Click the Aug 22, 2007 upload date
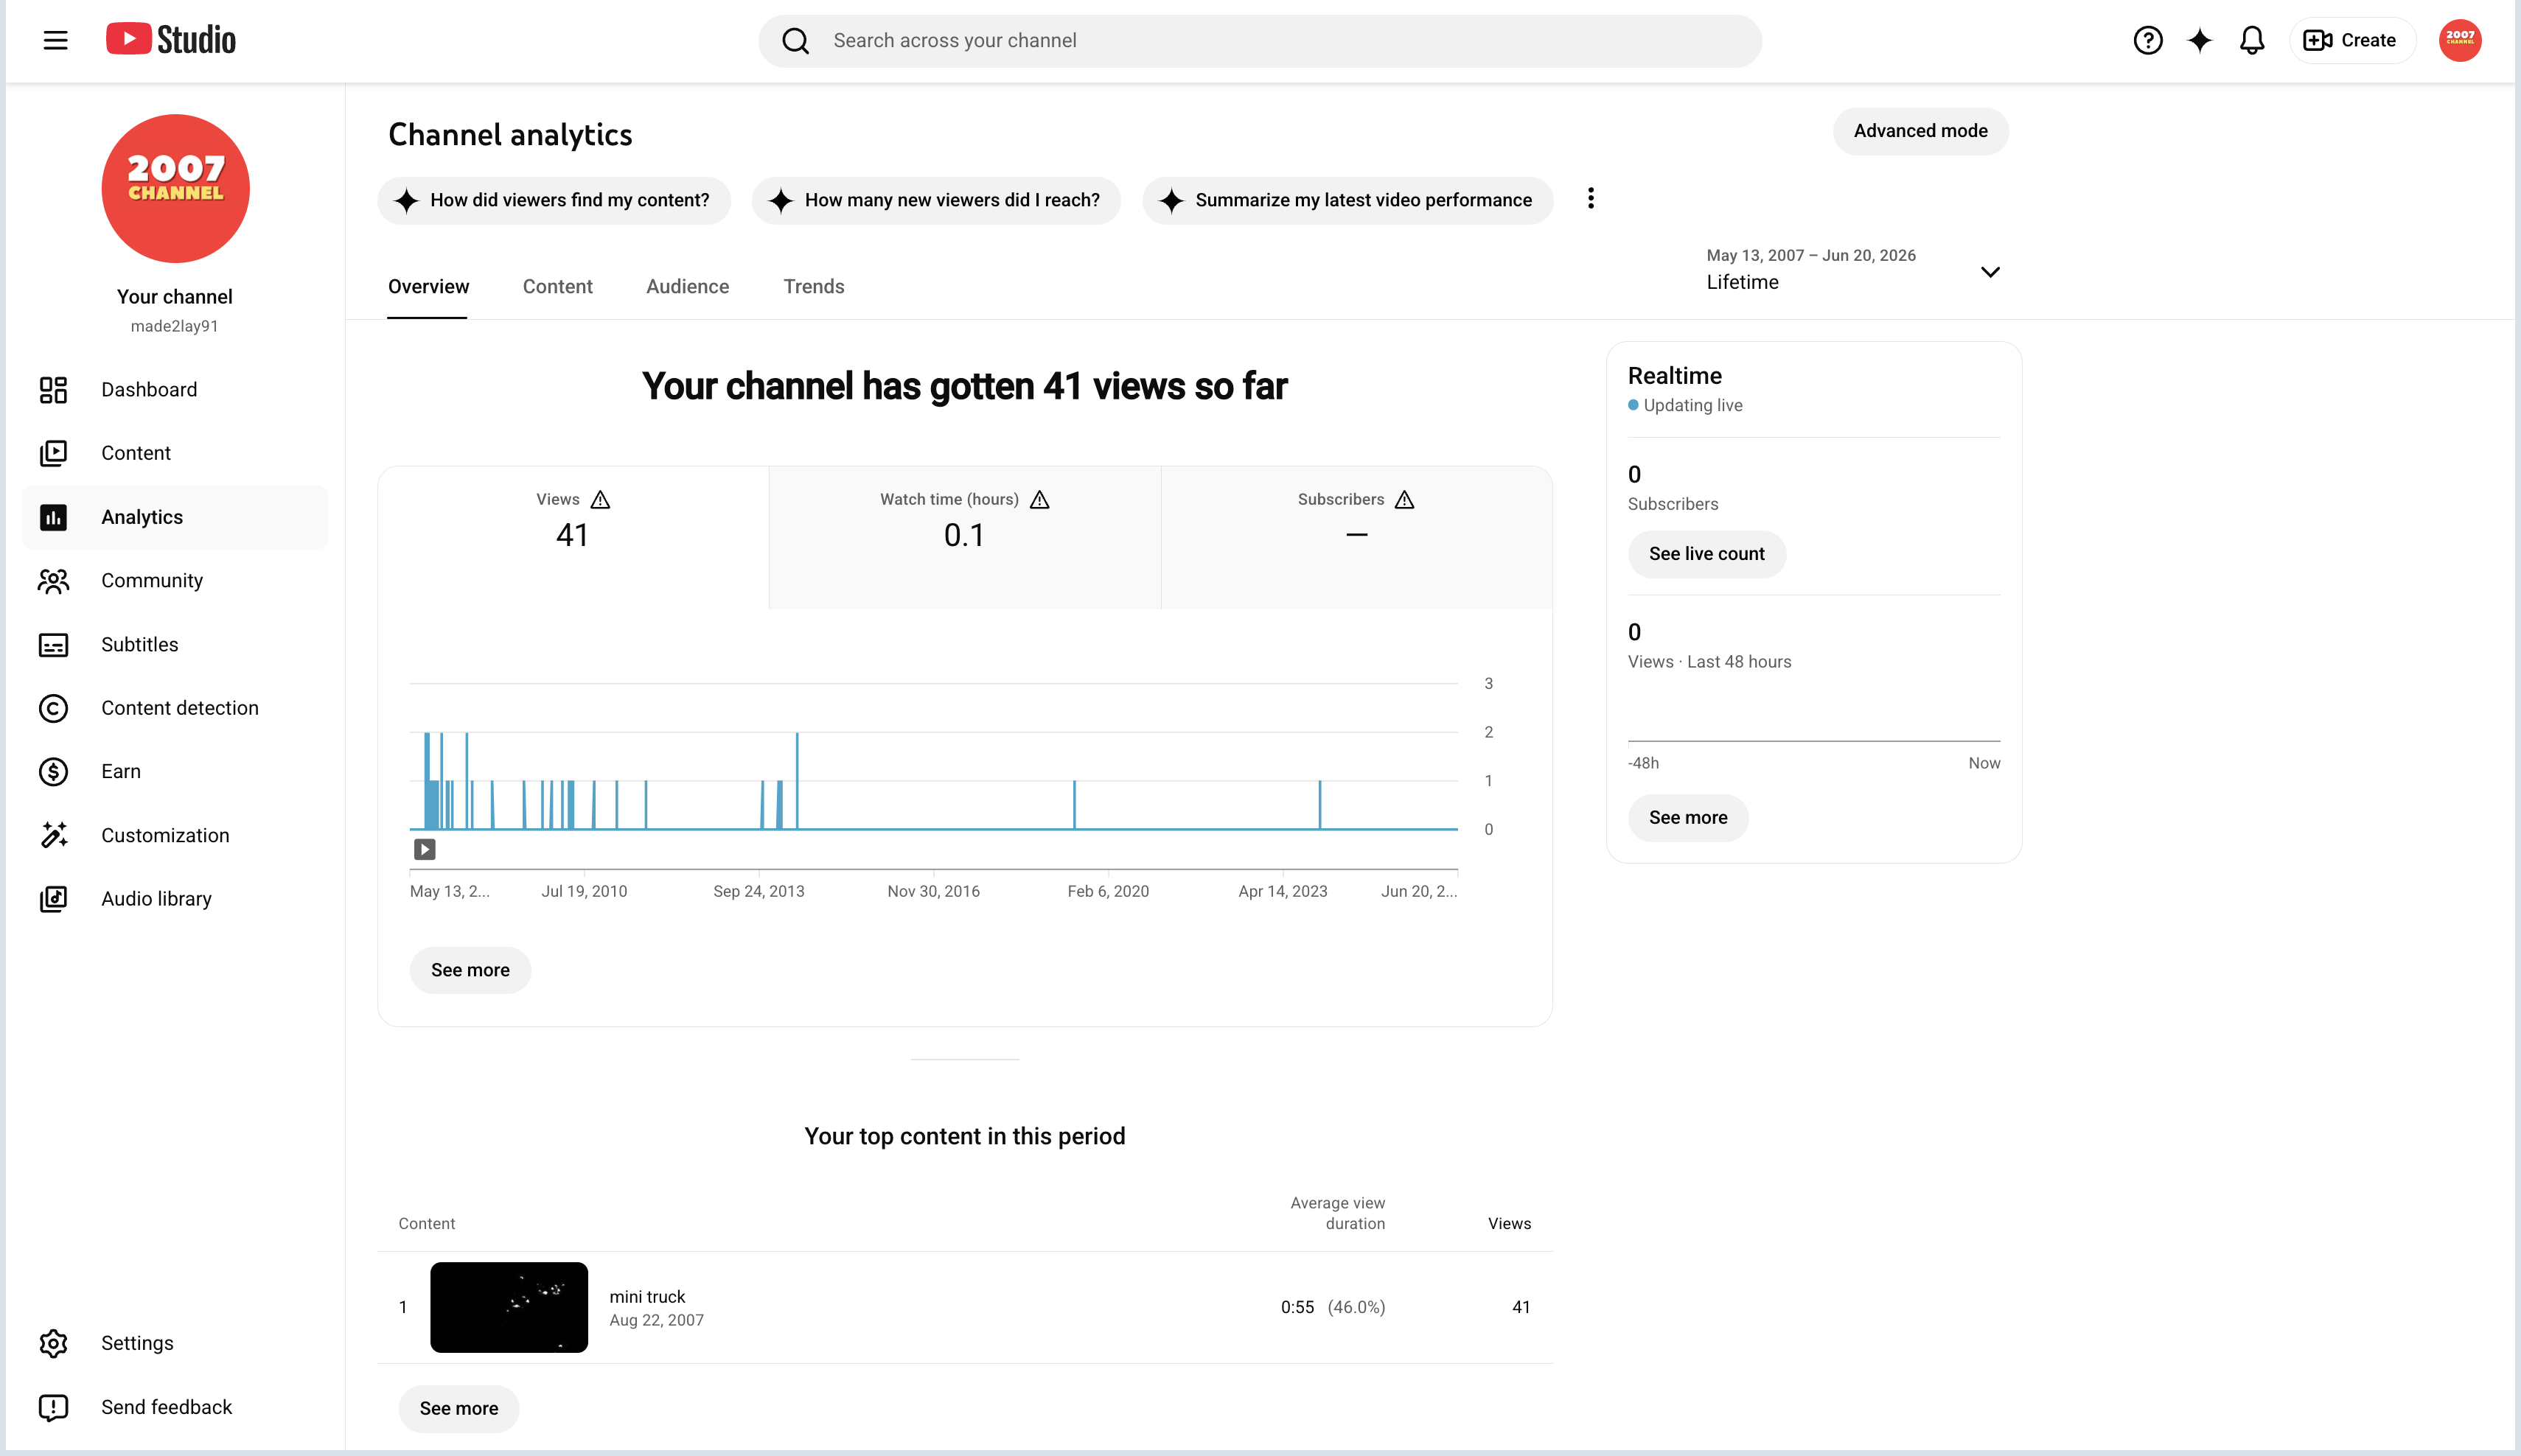Screen dimensions: 2521x1456 [x=656, y=1320]
